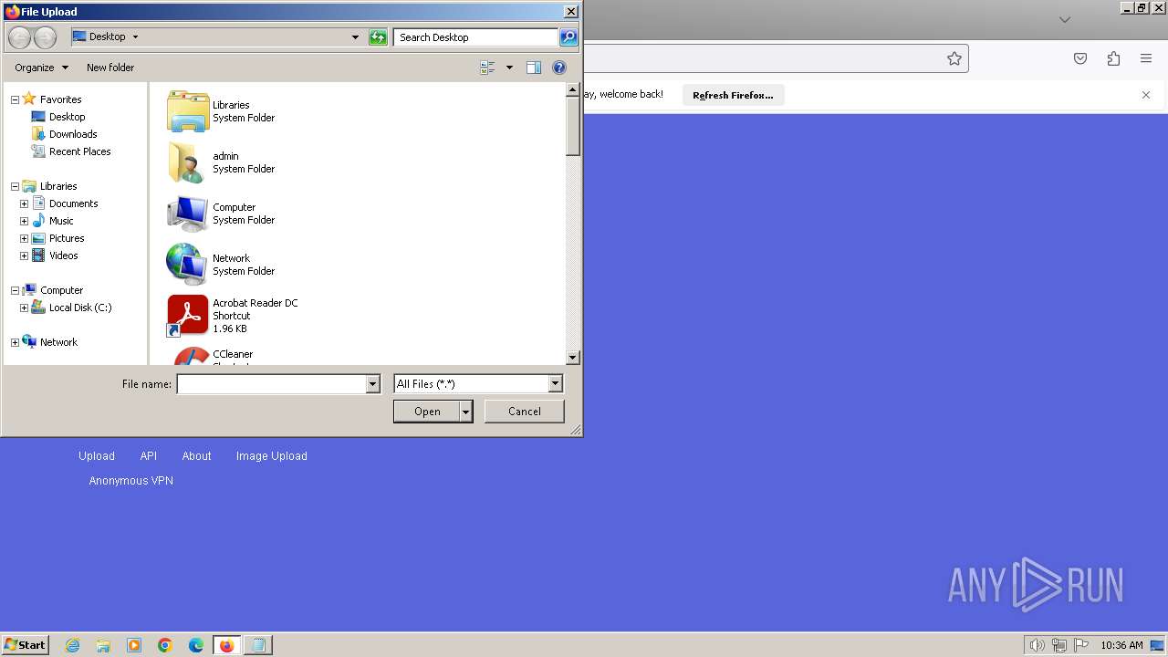Select Desktop under Favorites
The height and width of the screenshot is (657, 1168).
pyautogui.click(x=67, y=117)
